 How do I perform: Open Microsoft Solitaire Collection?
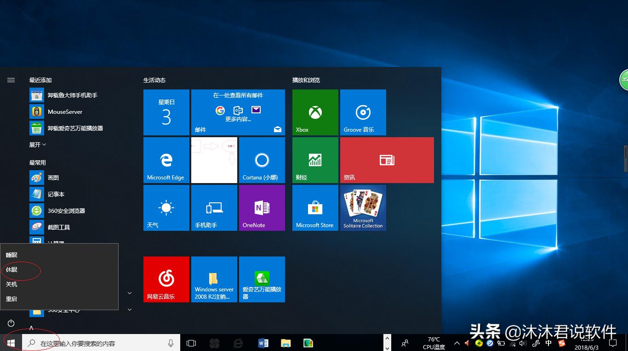[x=363, y=207]
